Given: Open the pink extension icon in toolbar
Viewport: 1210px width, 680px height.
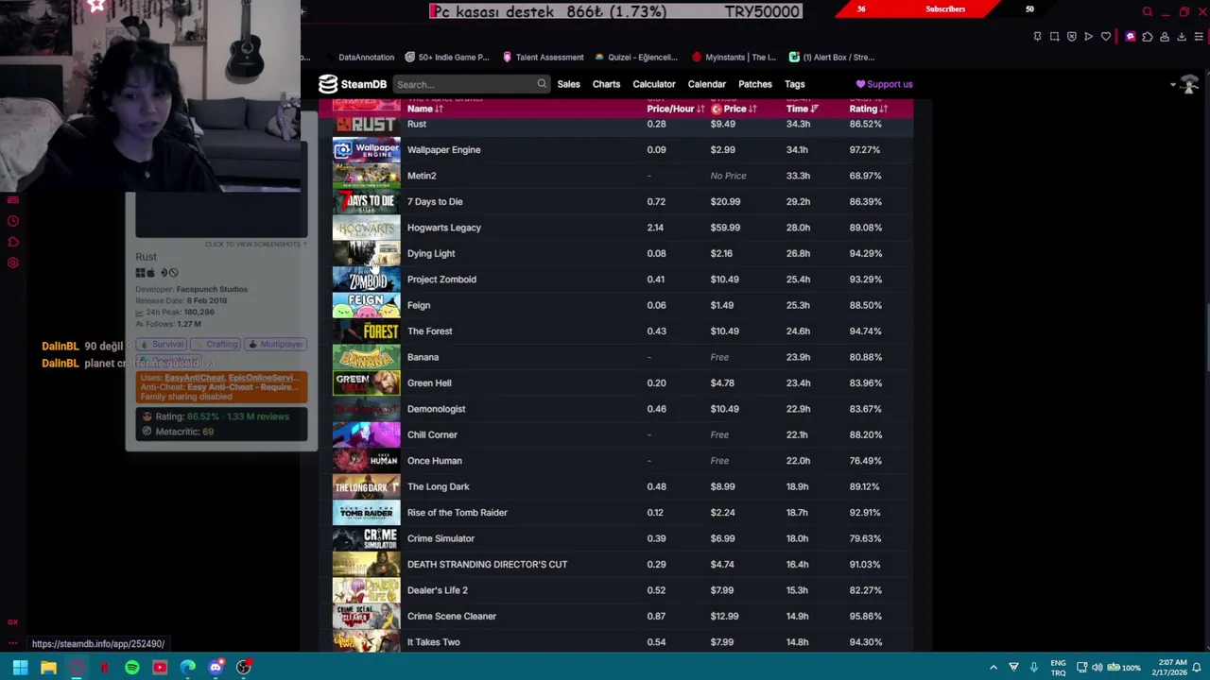Looking at the screenshot, I should pyautogui.click(x=1130, y=37).
